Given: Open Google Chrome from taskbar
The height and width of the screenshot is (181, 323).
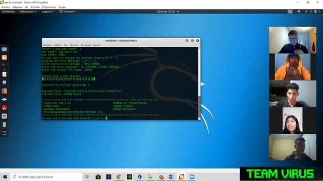Looking at the screenshot, I should (x=119, y=176).
